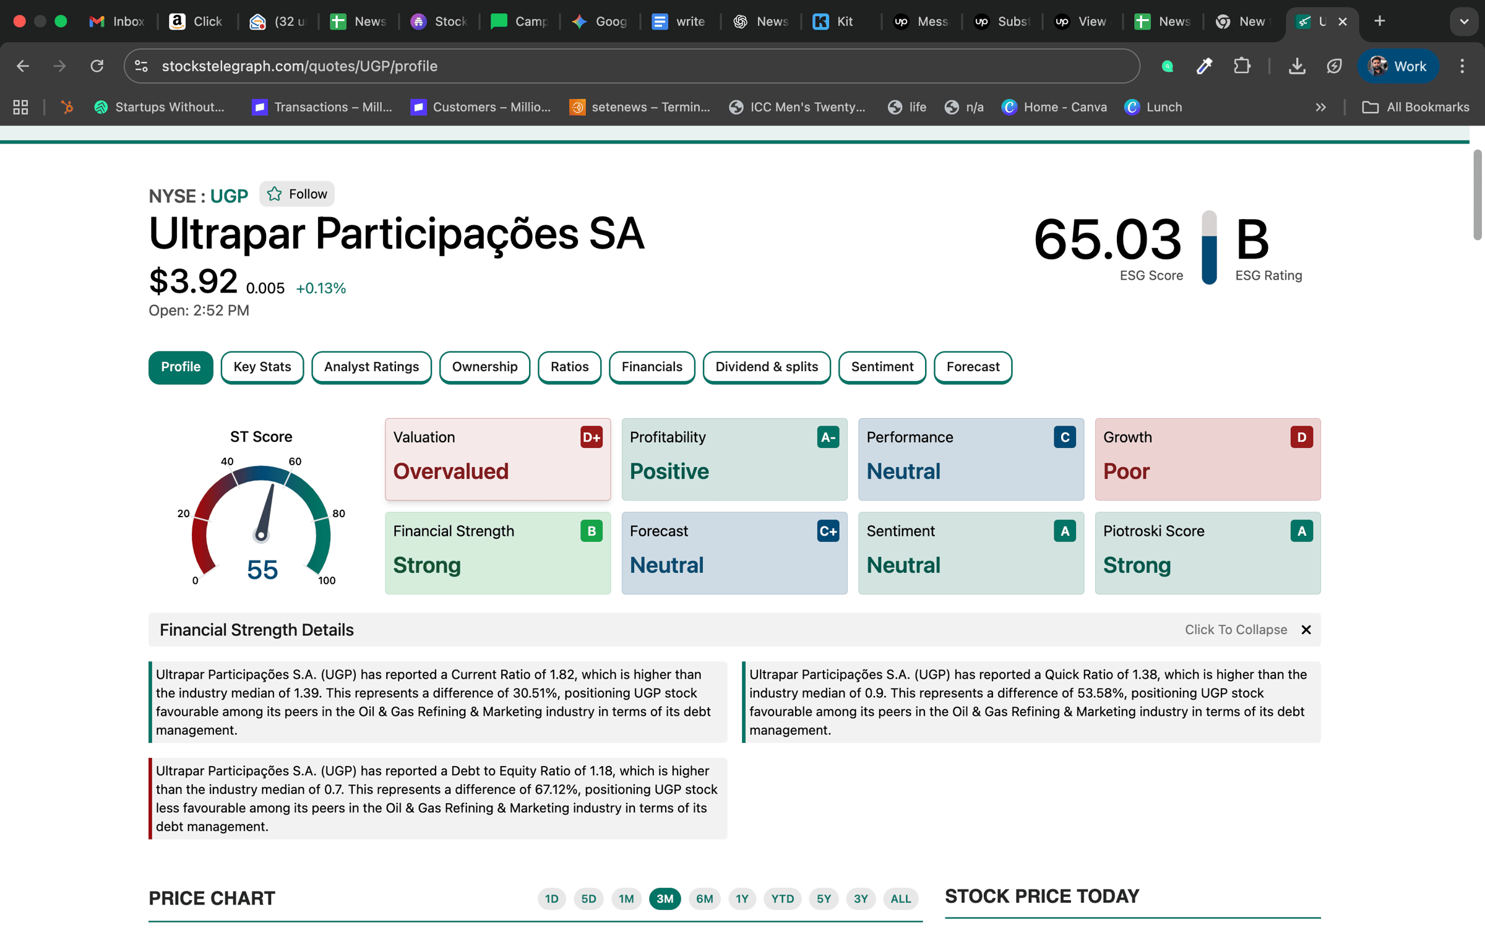This screenshot has height=928, width=1485.
Task: Open the apps grid in the bookmarks bar
Action: tap(20, 107)
